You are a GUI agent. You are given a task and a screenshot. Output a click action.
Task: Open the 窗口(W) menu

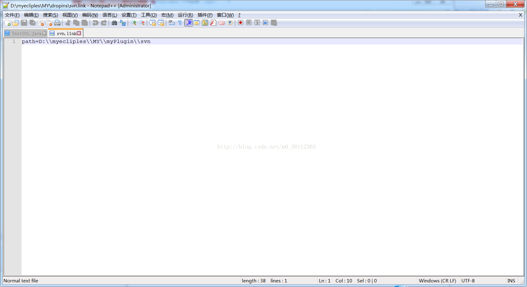[x=225, y=15]
